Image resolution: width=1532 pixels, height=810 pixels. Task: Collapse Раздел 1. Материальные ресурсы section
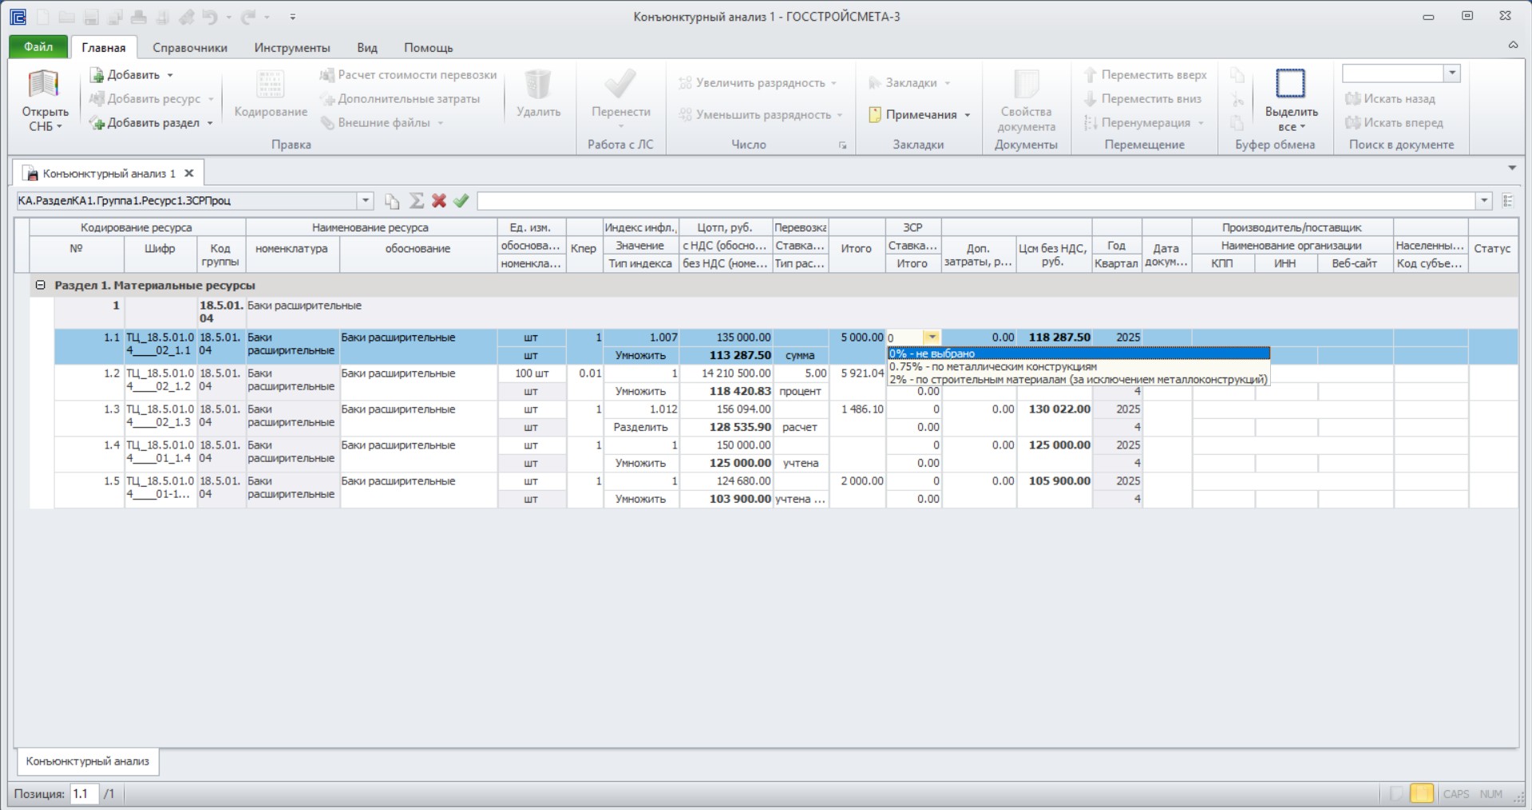[40, 285]
